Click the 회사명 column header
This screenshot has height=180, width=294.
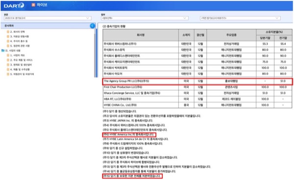coord(141,35)
